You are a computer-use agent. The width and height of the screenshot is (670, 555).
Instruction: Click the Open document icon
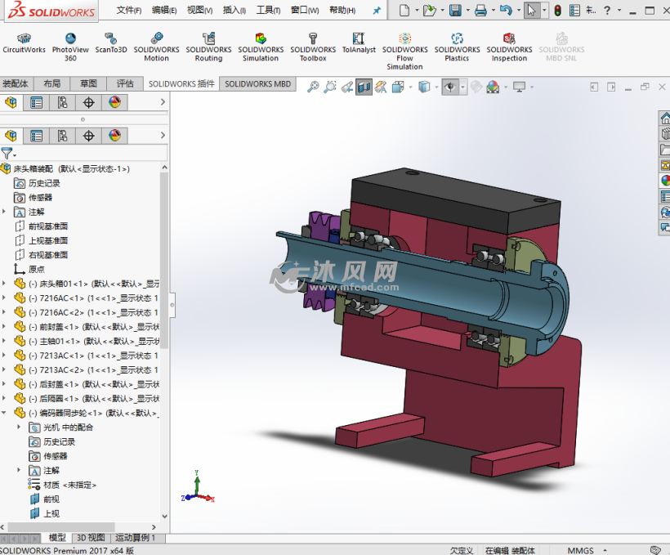coord(429,11)
